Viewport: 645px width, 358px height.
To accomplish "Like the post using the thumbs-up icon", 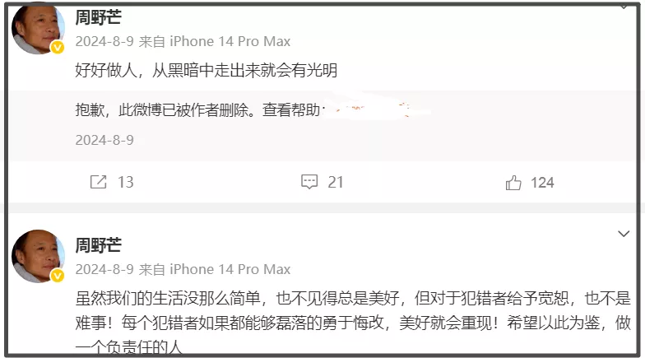I will click(513, 183).
